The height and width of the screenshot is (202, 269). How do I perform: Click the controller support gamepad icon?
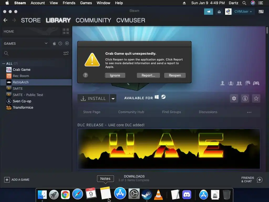(256, 83)
